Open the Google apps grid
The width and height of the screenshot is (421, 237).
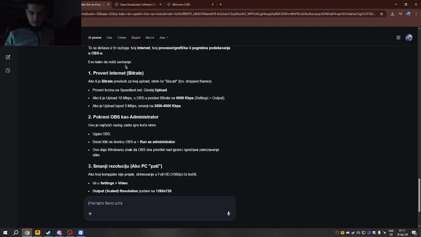tap(398, 38)
